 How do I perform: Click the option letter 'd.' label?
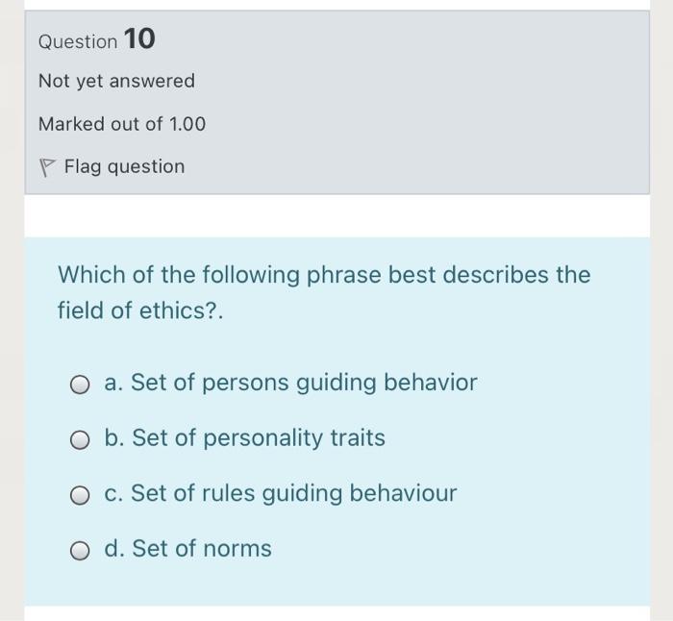tap(114, 549)
